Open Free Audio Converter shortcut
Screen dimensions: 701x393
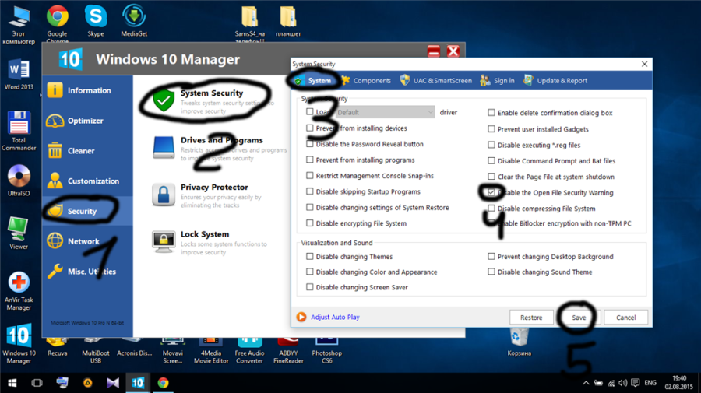[249, 350]
